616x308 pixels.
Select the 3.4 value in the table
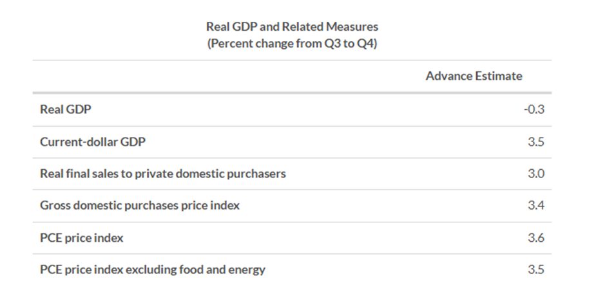pyautogui.click(x=536, y=205)
